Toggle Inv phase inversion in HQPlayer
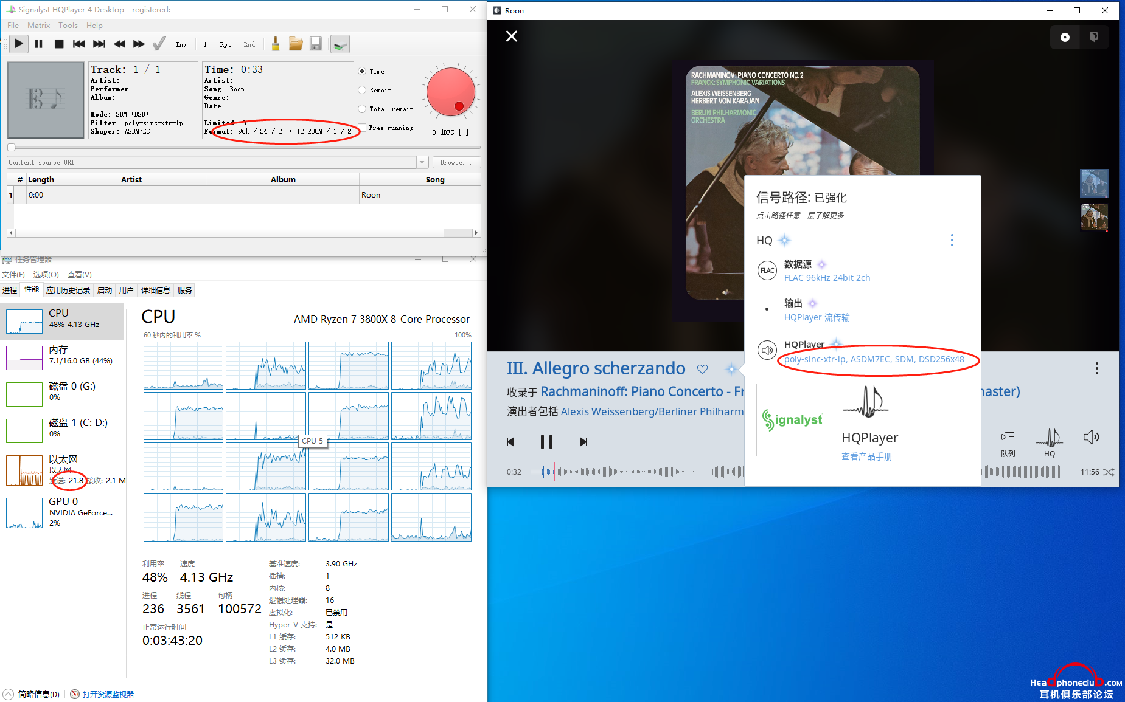 (x=181, y=44)
